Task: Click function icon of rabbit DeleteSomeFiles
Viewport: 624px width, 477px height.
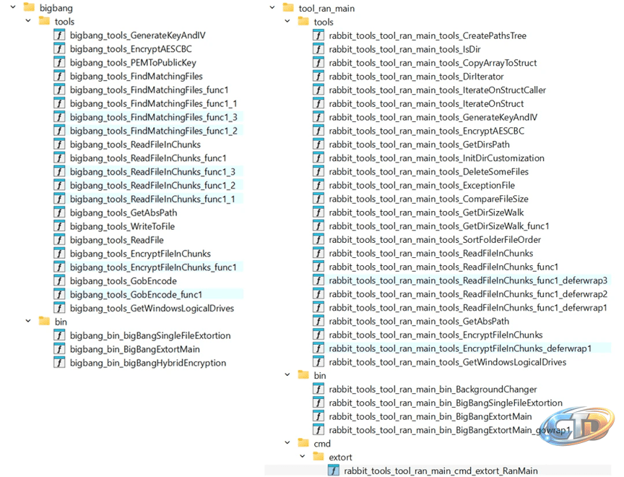Action: [318, 171]
